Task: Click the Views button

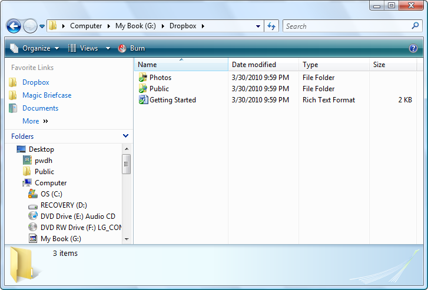Action: (x=83, y=48)
